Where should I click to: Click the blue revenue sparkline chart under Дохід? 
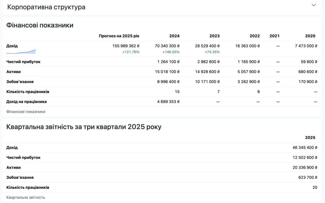tap(21, 52)
